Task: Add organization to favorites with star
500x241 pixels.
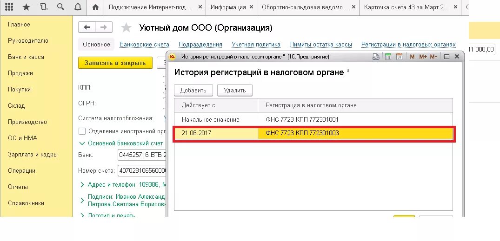Action: (x=126, y=28)
